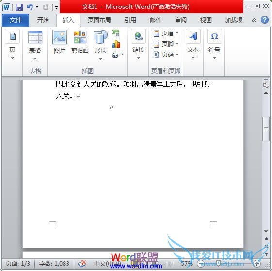Click the Word application icon in title bar
272x271 pixels.
6,7
